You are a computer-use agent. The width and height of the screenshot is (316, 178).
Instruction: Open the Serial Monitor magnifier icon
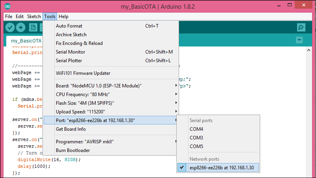click(301, 27)
